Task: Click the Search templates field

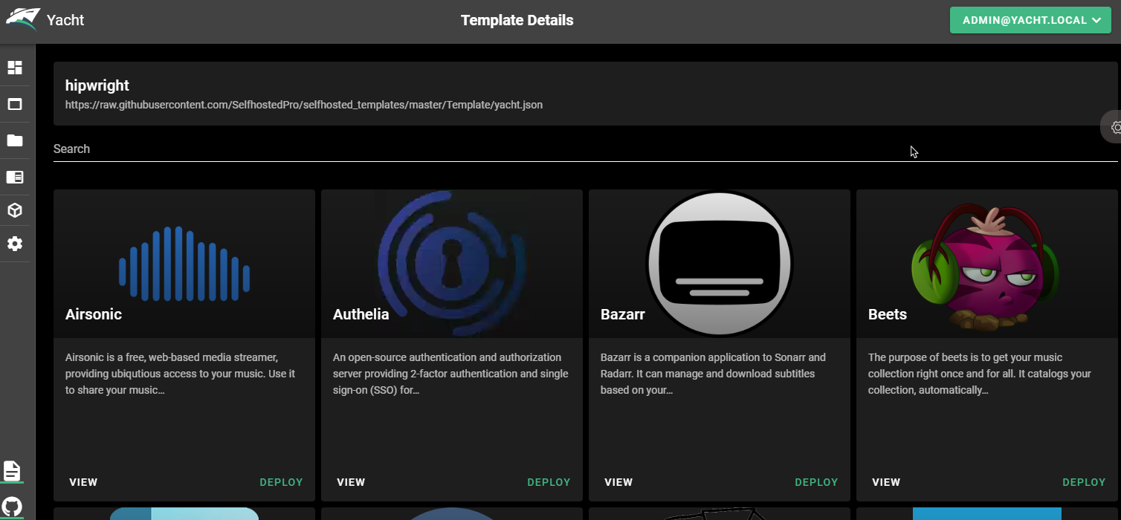Action: (586, 149)
